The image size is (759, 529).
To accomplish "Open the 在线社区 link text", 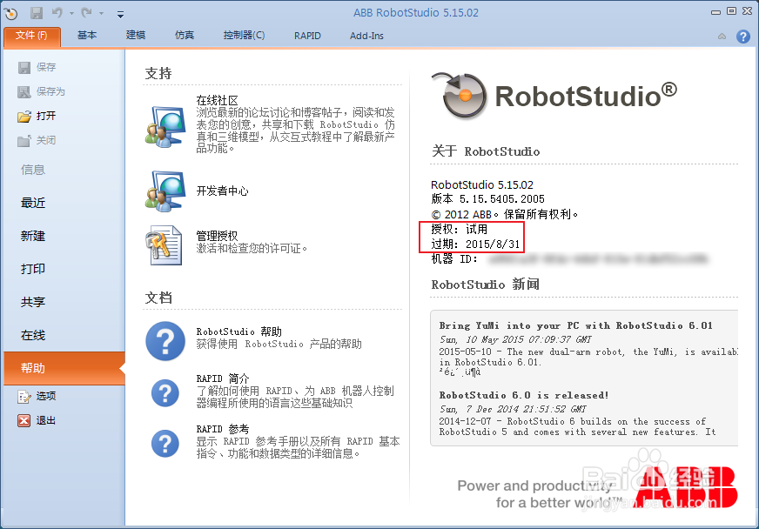I will 218,100.
